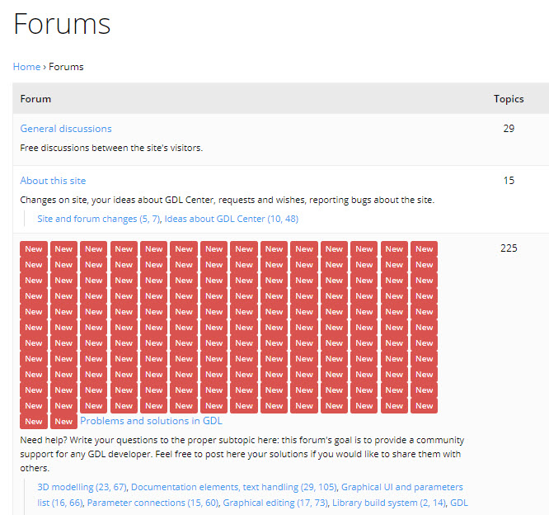Image resolution: width=549 pixels, height=515 pixels.
Task: Click the 225 topics count
Action: pyautogui.click(x=509, y=248)
